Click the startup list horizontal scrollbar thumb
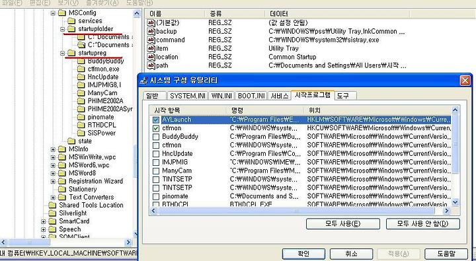This screenshot has width=476, height=261. point(296,211)
